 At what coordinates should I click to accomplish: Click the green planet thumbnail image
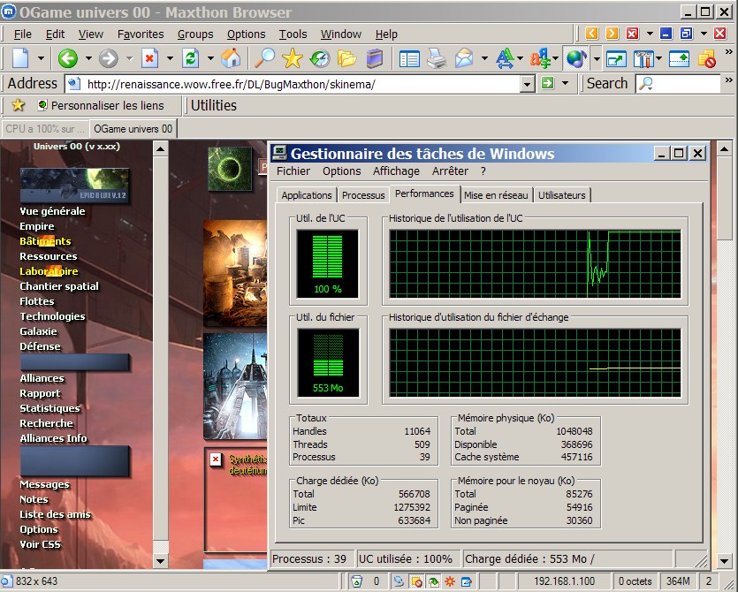[230, 169]
